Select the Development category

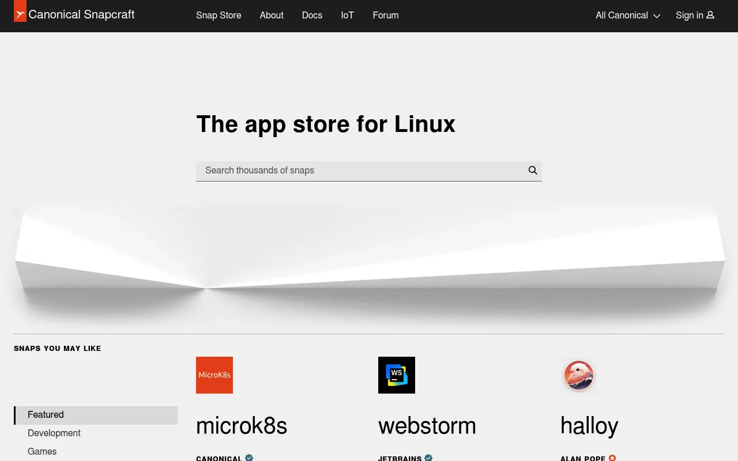coord(54,433)
